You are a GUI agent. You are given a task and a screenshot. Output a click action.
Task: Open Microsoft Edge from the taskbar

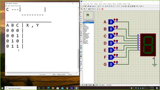(48, 88)
